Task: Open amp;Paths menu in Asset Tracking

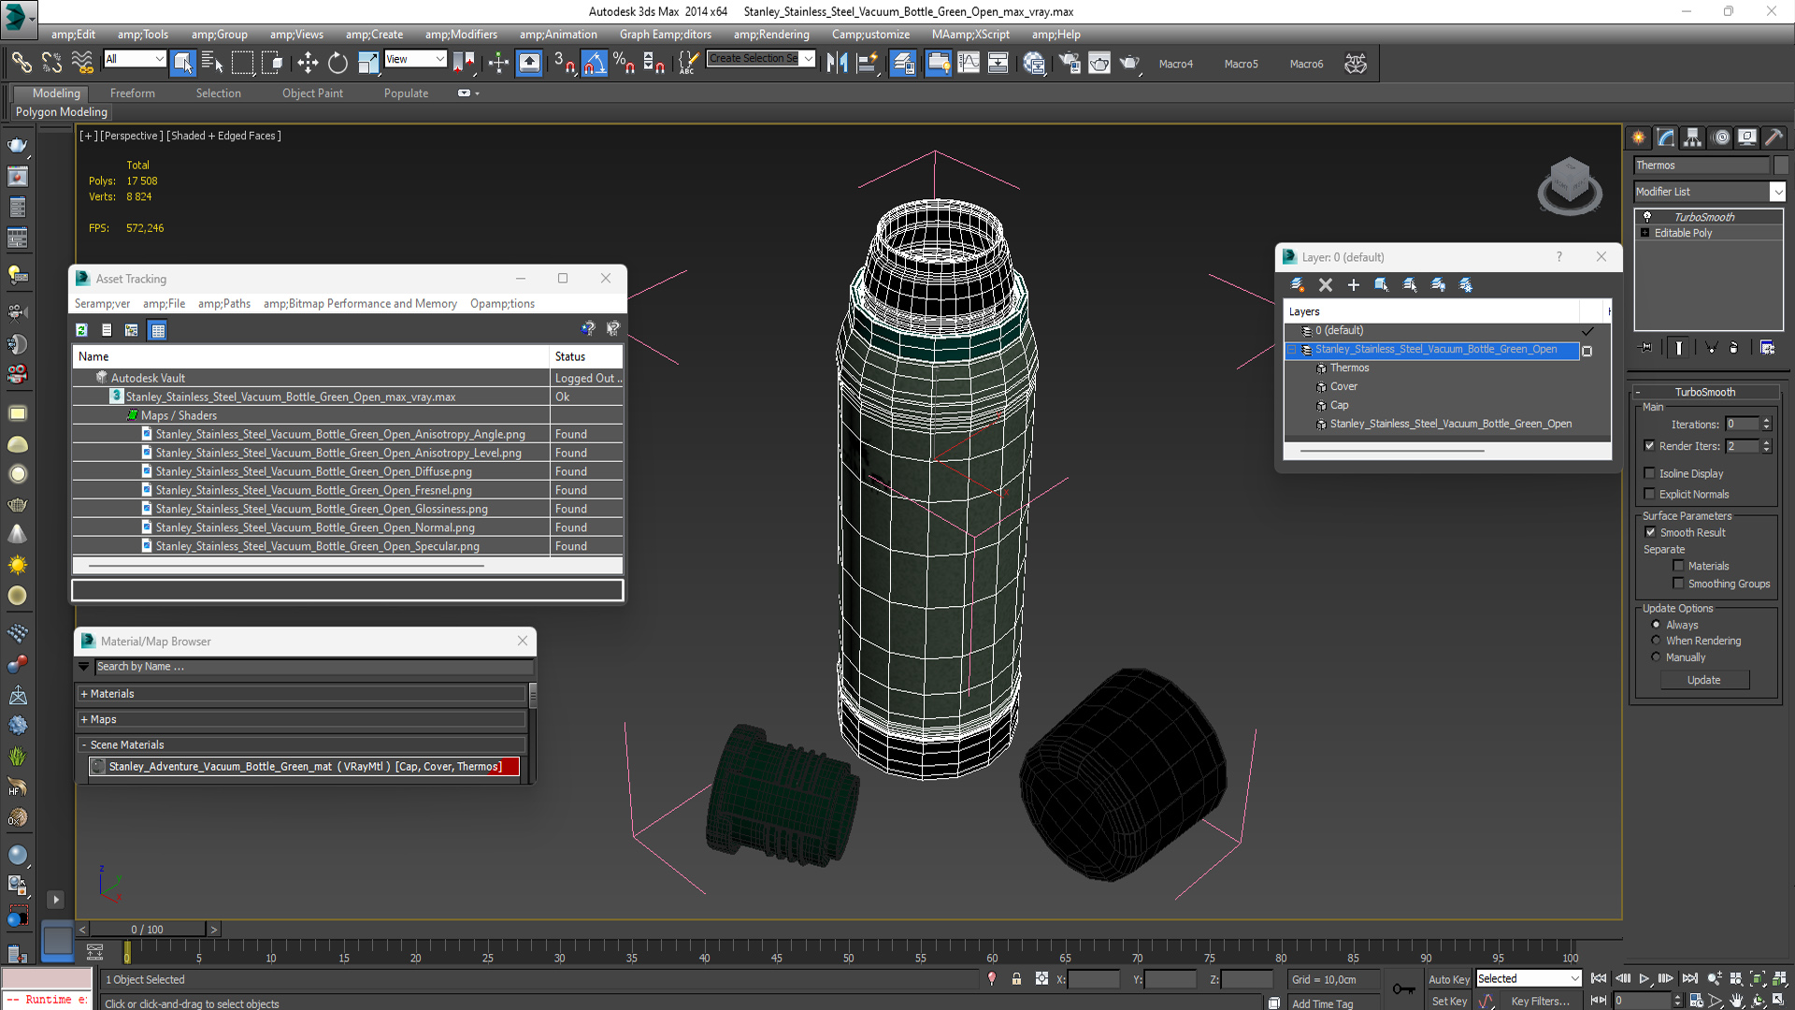Action: coord(224,304)
